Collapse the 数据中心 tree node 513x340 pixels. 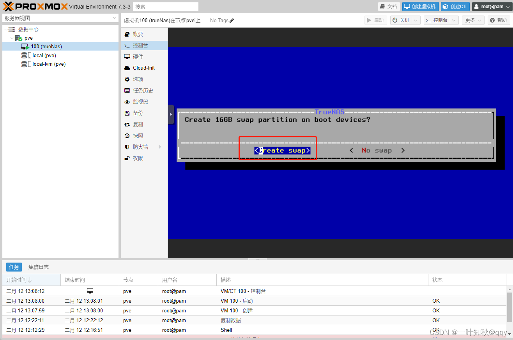click(5, 30)
